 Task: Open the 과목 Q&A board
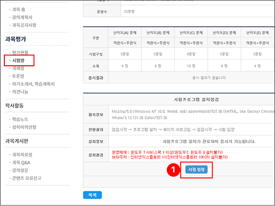tap(21, 163)
